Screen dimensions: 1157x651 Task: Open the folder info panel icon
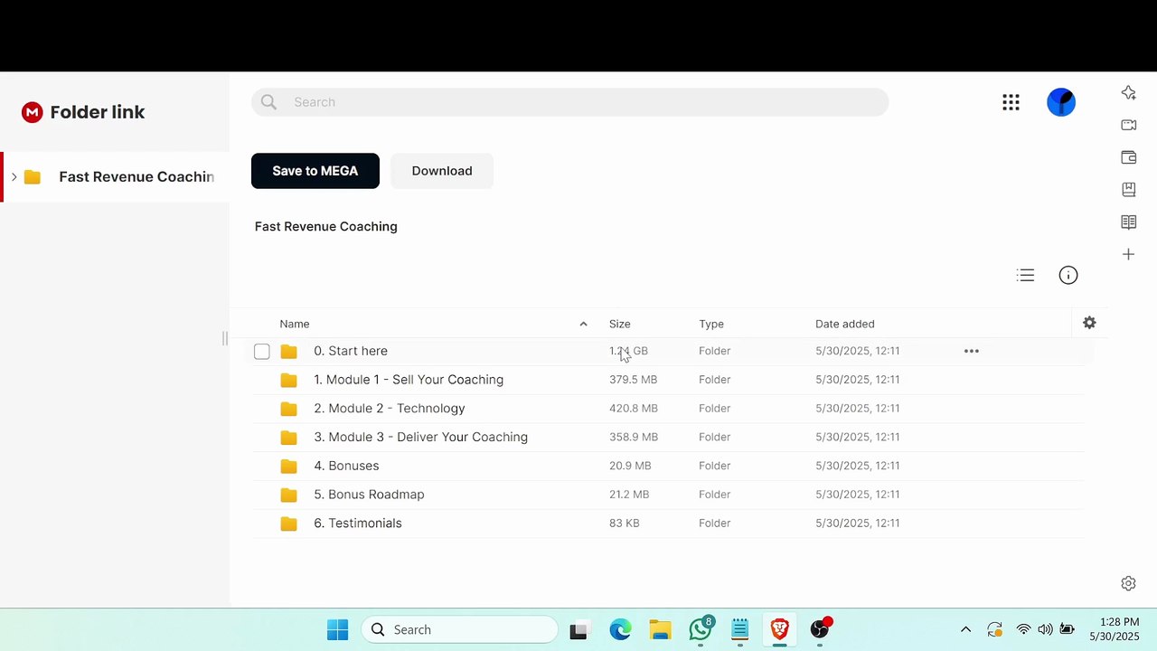point(1068,275)
